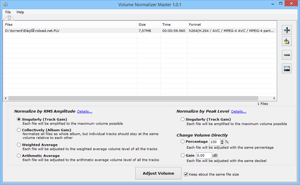Click the add files plus icon
This screenshot has width=300, height=185.
click(x=287, y=30)
